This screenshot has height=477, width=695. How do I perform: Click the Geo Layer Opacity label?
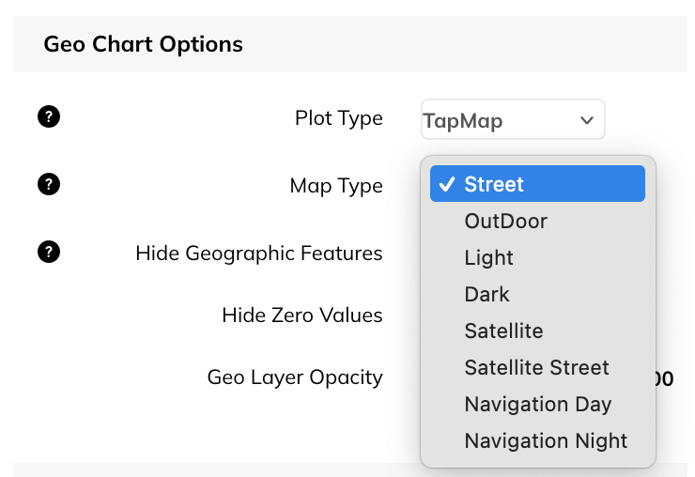pyautogui.click(x=295, y=377)
